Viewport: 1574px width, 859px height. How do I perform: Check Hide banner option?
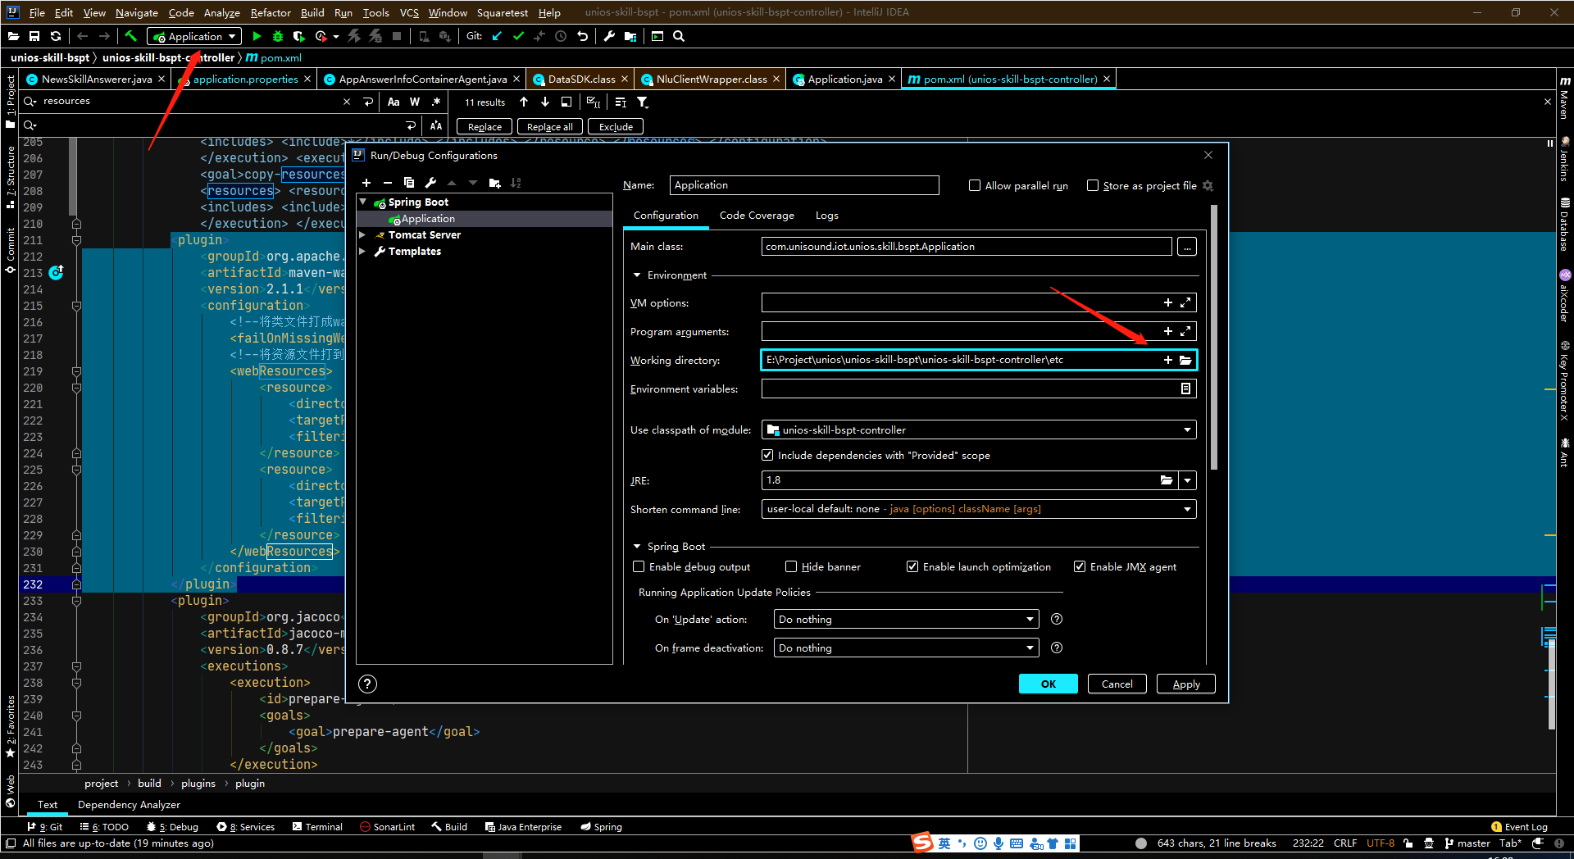click(791, 566)
